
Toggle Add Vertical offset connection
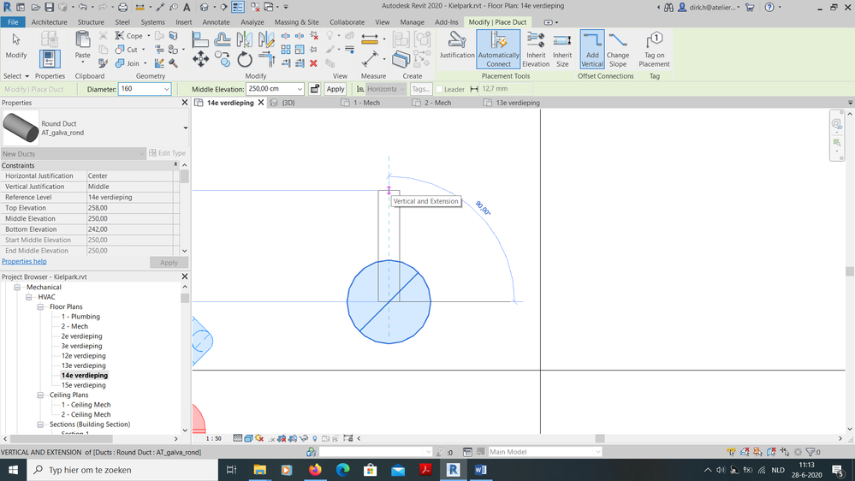click(x=592, y=49)
